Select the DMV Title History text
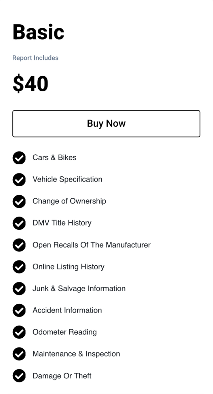This screenshot has width=213, height=394. (62, 223)
